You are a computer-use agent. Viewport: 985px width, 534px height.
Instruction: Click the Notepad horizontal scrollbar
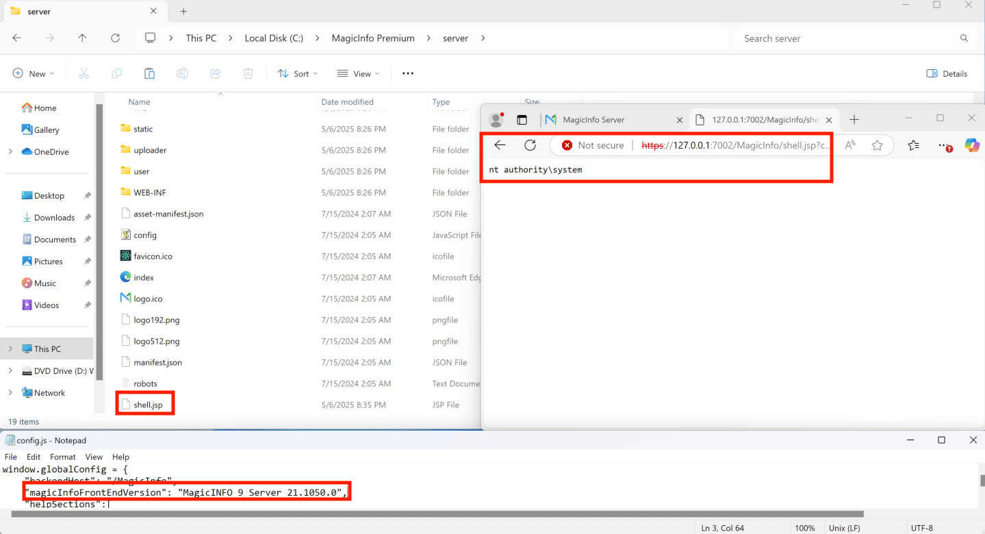pyautogui.click(x=437, y=513)
